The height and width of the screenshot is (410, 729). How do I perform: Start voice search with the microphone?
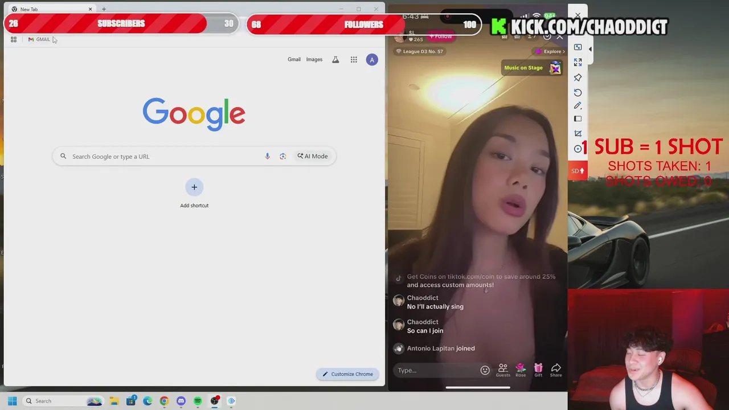click(x=267, y=157)
